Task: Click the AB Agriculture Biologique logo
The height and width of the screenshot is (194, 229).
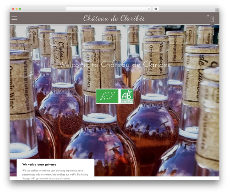Action: (127, 96)
